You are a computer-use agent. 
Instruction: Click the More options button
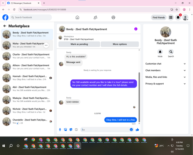[120, 44]
